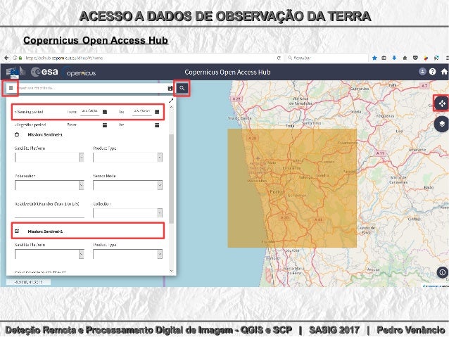This screenshot has height=337, width=449.
Task: Click the Porto label on the map
Action: (x=277, y=192)
